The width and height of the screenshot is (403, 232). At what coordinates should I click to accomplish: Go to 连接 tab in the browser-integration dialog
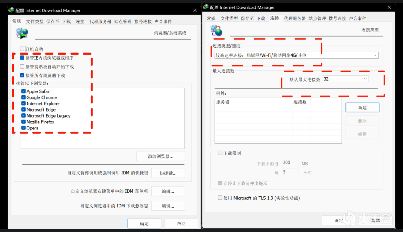[80, 22]
